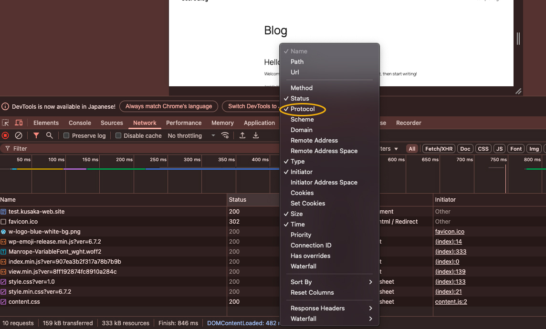Click document icon of test.kusaka-web.site
546x329 pixels.
pos(3,211)
